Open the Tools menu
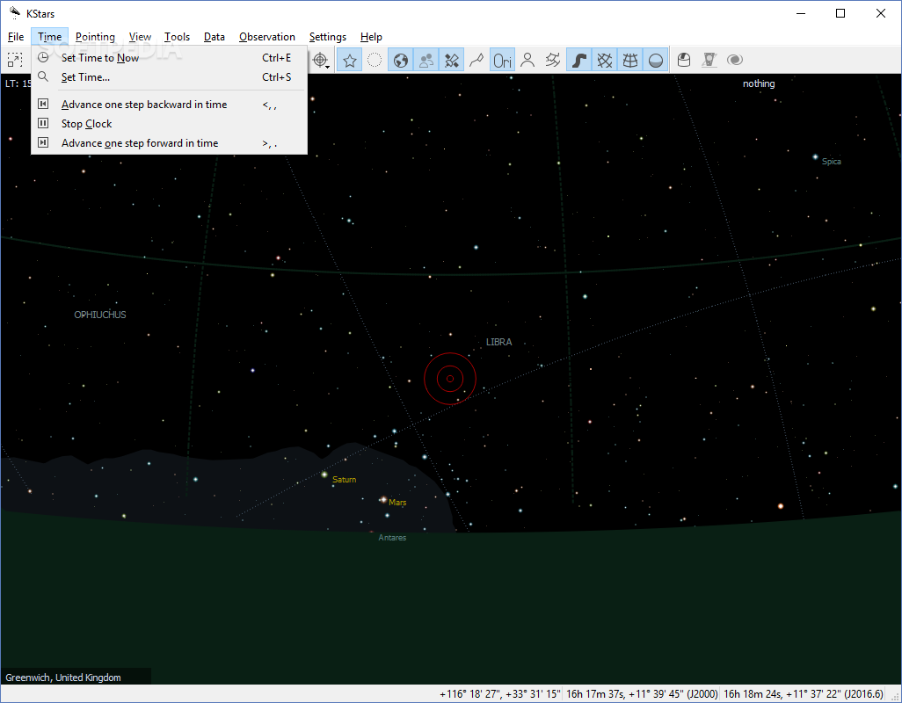This screenshot has height=703, width=902. pos(177,37)
